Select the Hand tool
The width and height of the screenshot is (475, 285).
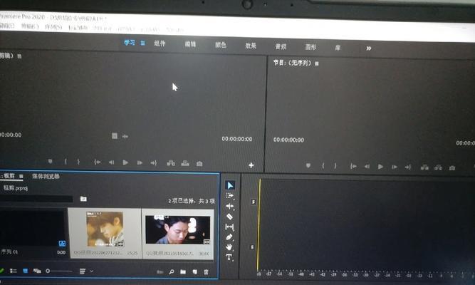[229, 247]
